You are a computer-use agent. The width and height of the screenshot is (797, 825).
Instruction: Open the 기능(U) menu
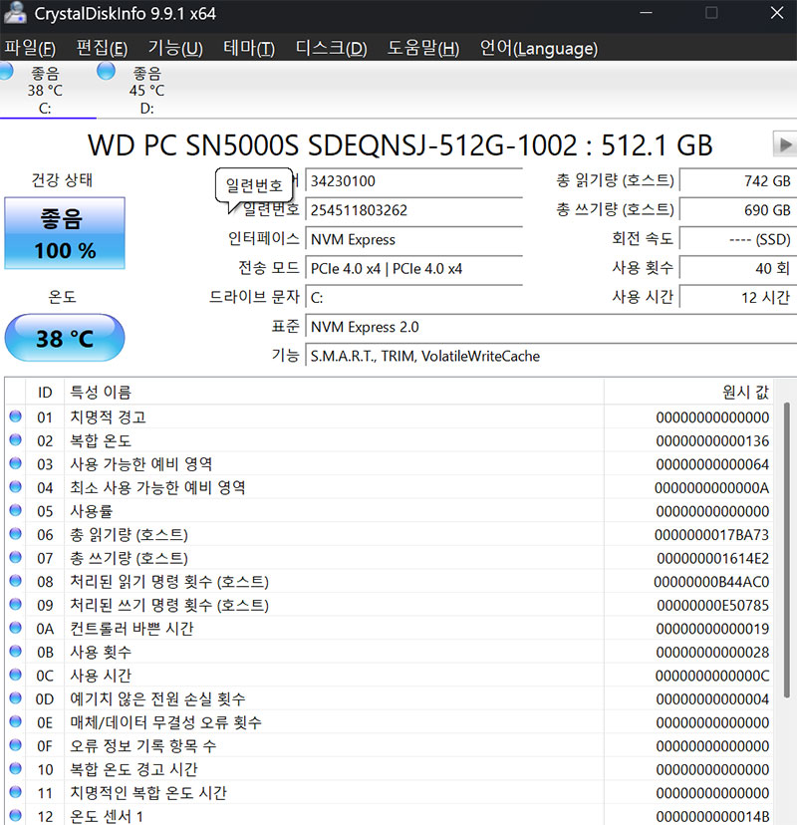(x=175, y=49)
